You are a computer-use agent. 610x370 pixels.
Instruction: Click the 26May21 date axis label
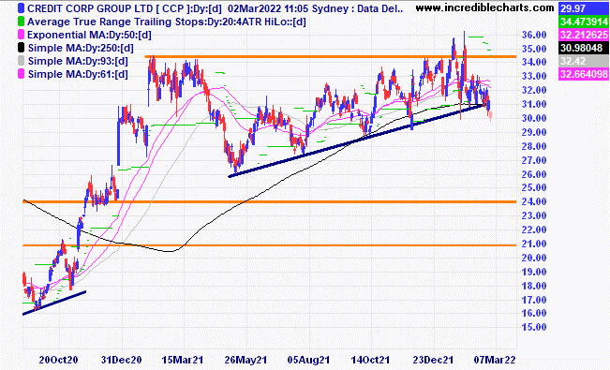click(245, 360)
